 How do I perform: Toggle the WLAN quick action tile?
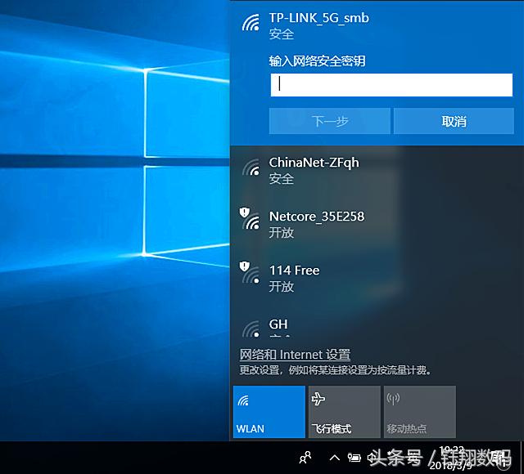269,412
